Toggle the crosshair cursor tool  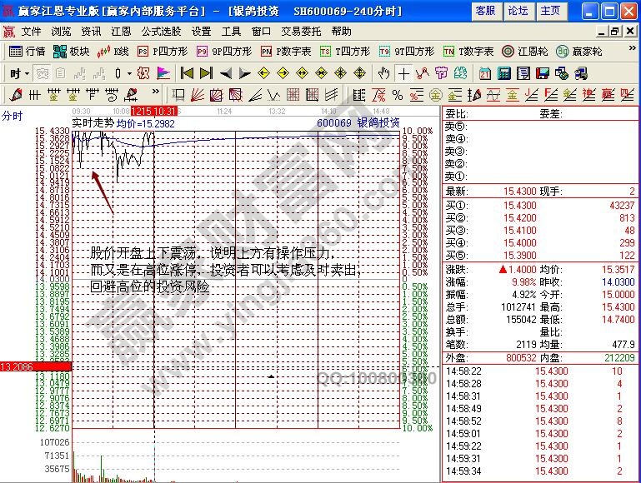[403, 73]
